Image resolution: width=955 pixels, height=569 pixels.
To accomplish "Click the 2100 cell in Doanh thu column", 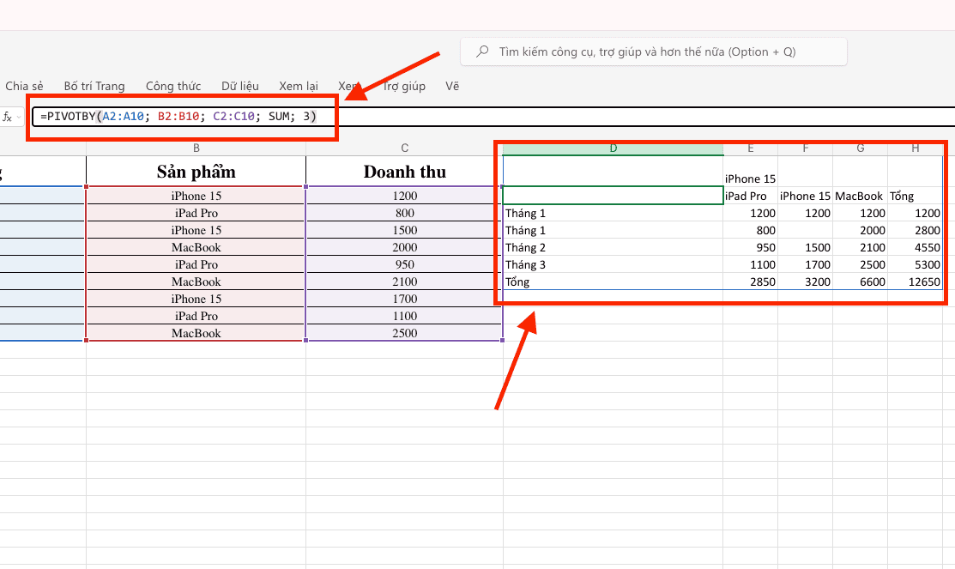I will [404, 281].
